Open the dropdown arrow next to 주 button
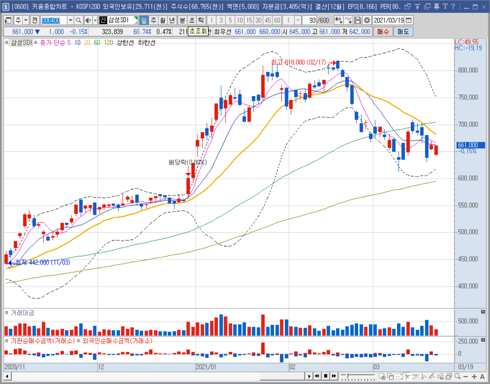The image size is (490, 384). point(26,20)
